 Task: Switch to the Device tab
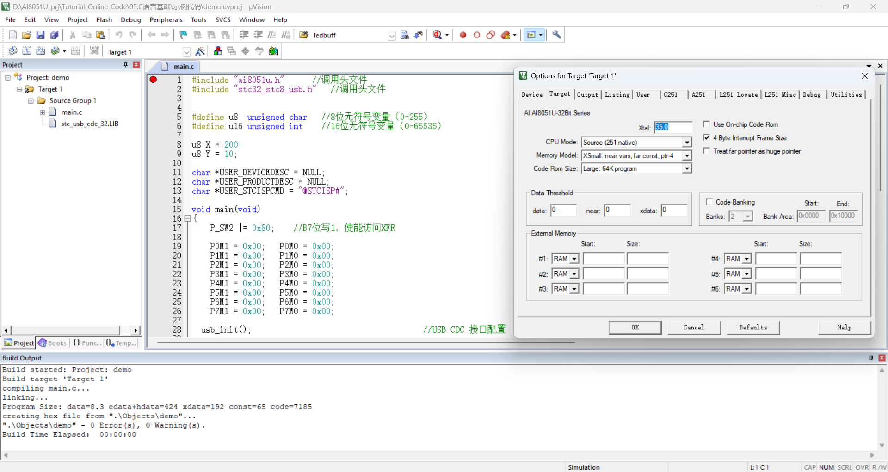532,94
